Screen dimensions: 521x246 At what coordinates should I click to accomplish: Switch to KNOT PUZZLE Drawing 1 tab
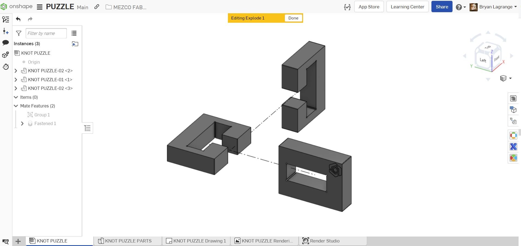[x=196, y=241]
